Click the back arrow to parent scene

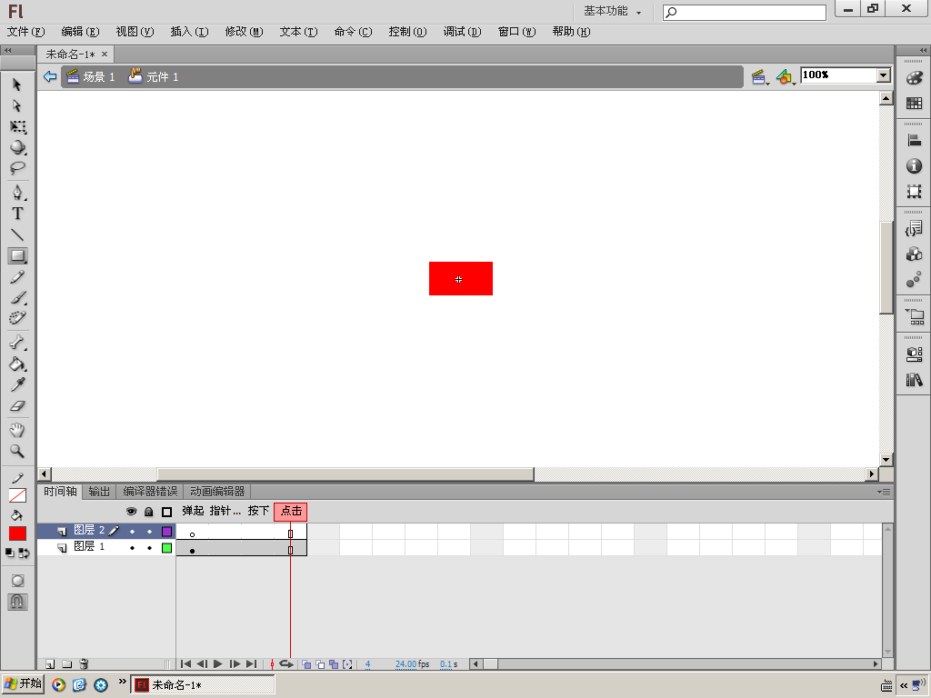pyautogui.click(x=50, y=76)
